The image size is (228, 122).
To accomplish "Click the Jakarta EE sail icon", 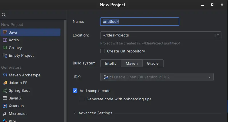I will pyautogui.click(x=5, y=83).
